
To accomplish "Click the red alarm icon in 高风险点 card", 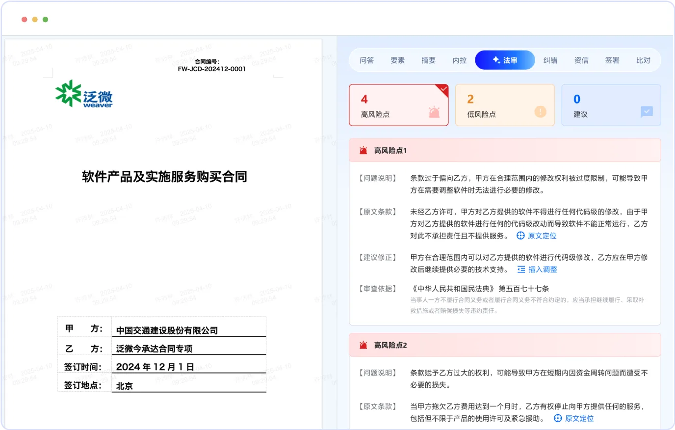I will (x=434, y=112).
